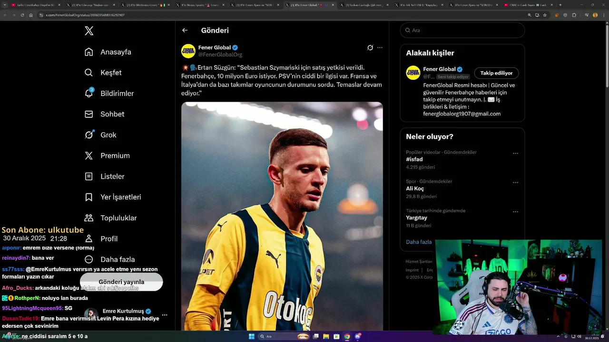This screenshot has height=342, width=609.
Task: Open Grok icon in sidebar
Action: tap(89, 135)
